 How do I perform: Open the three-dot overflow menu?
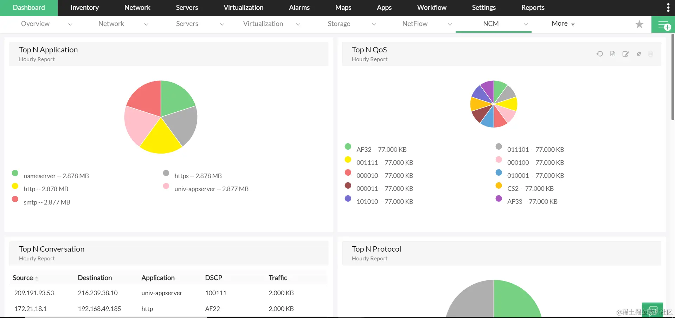(x=668, y=7)
